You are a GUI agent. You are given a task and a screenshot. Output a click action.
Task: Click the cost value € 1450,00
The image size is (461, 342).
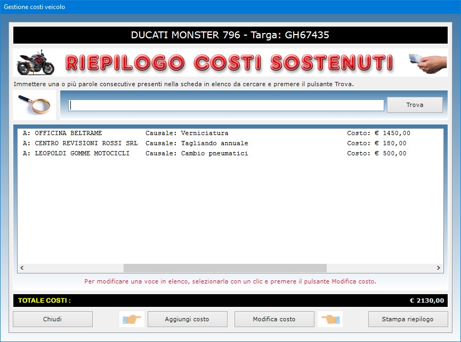pos(392,133)
